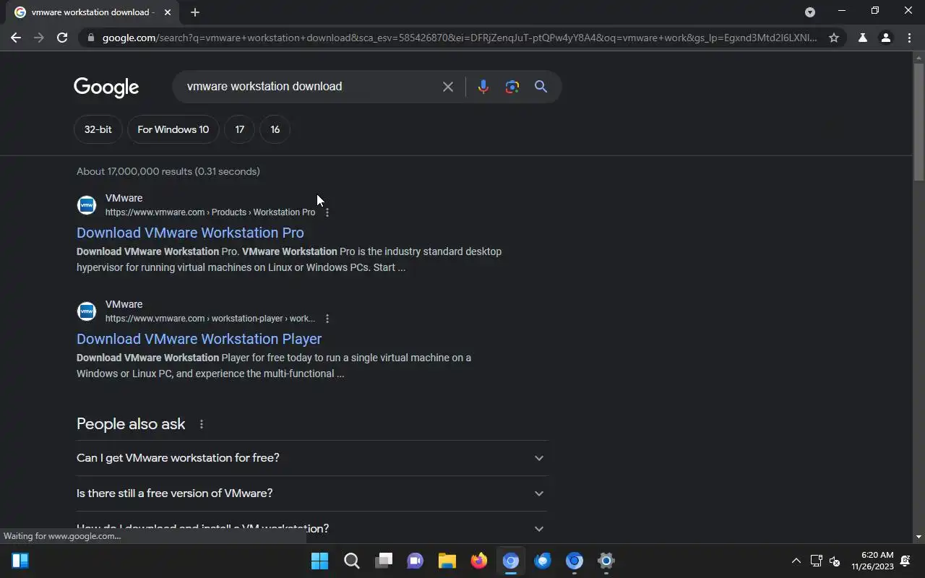The image size is (925, 578).
Task: Expand Is there still a free version question
Action: pos(312,493)
